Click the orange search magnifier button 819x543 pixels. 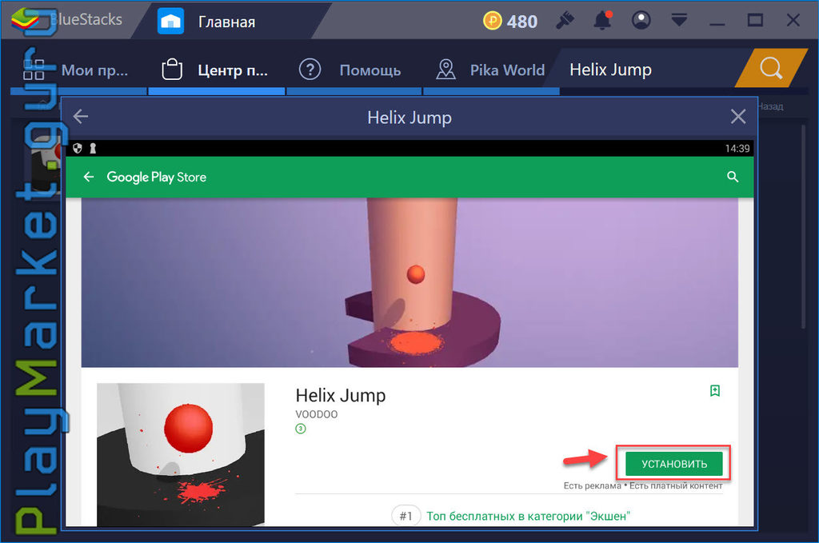click(771, 68)
